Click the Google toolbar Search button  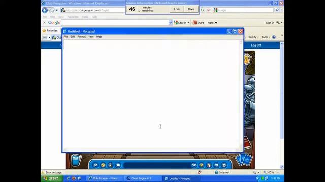180,23
